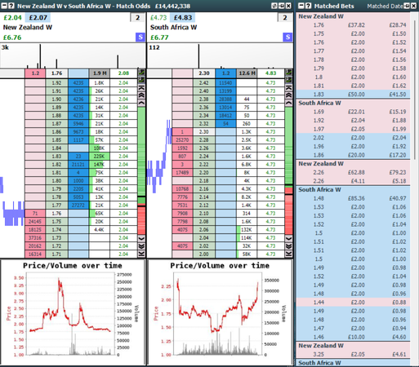
Task: Select the Matched Bets panel title
Action: pos(334,6)
